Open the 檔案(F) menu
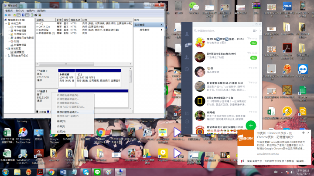314x176 pixels. tap(9, 10)
